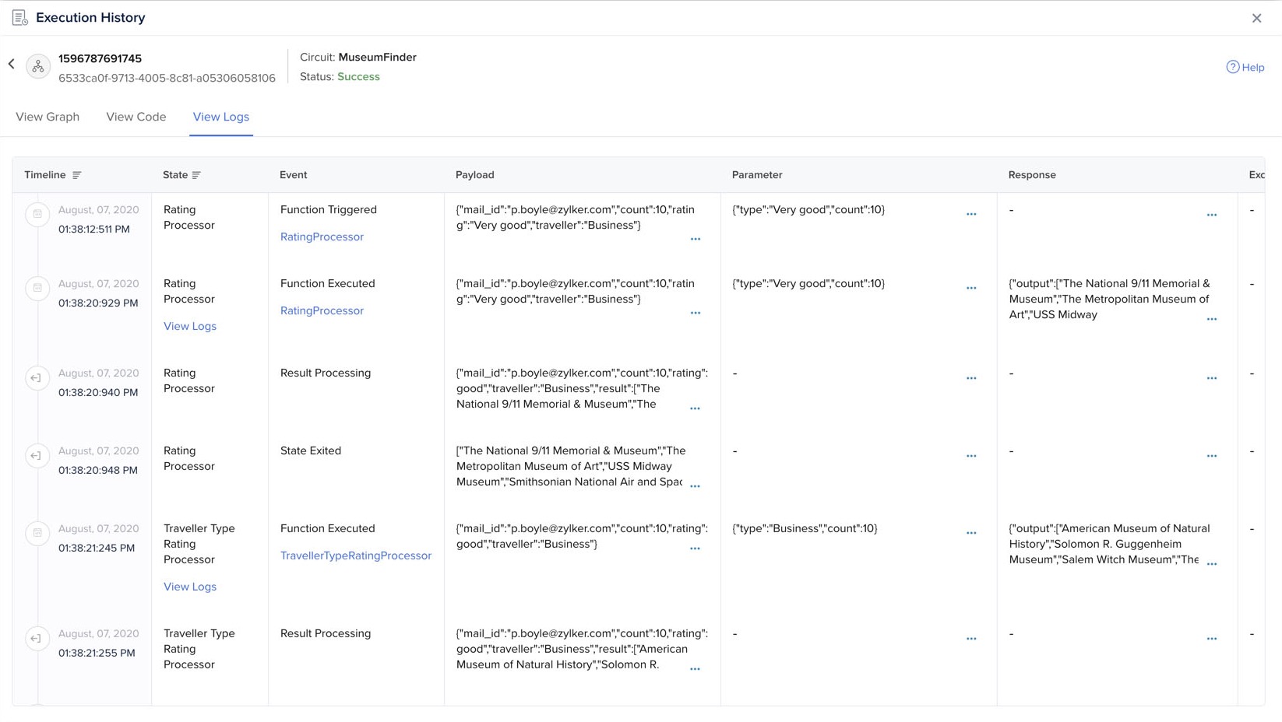This screenshot has width=1282, height=722.
Task: Click timeline marker for 01:38:12:511 PM
Action: pos(37,214)
